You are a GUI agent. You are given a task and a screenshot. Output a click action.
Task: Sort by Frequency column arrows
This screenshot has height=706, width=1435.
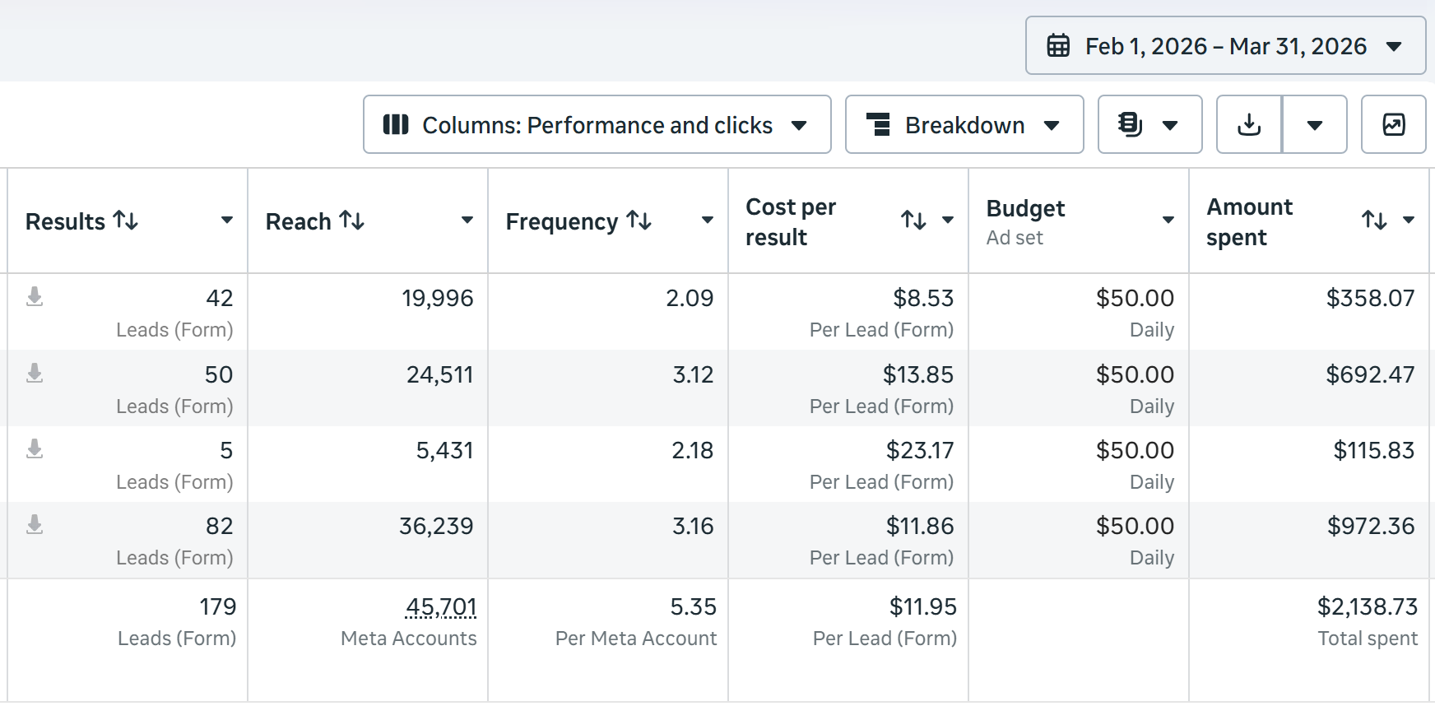[639, 221]
